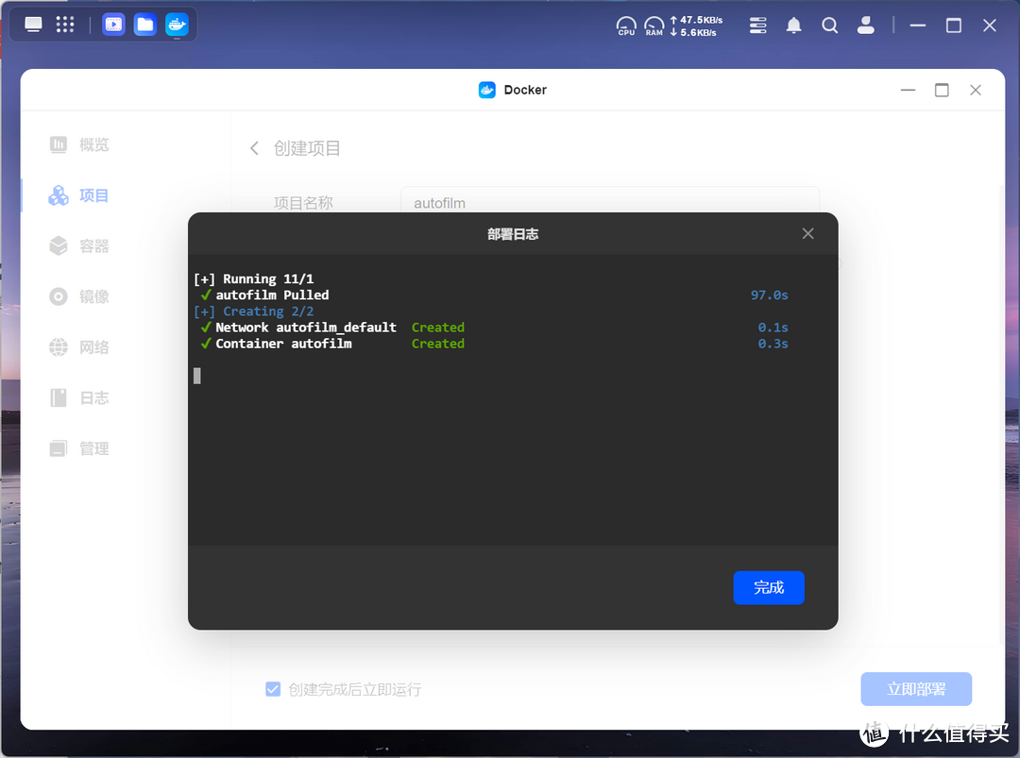Click the 完成 button
1020x758 pixels.
[768, 587]
